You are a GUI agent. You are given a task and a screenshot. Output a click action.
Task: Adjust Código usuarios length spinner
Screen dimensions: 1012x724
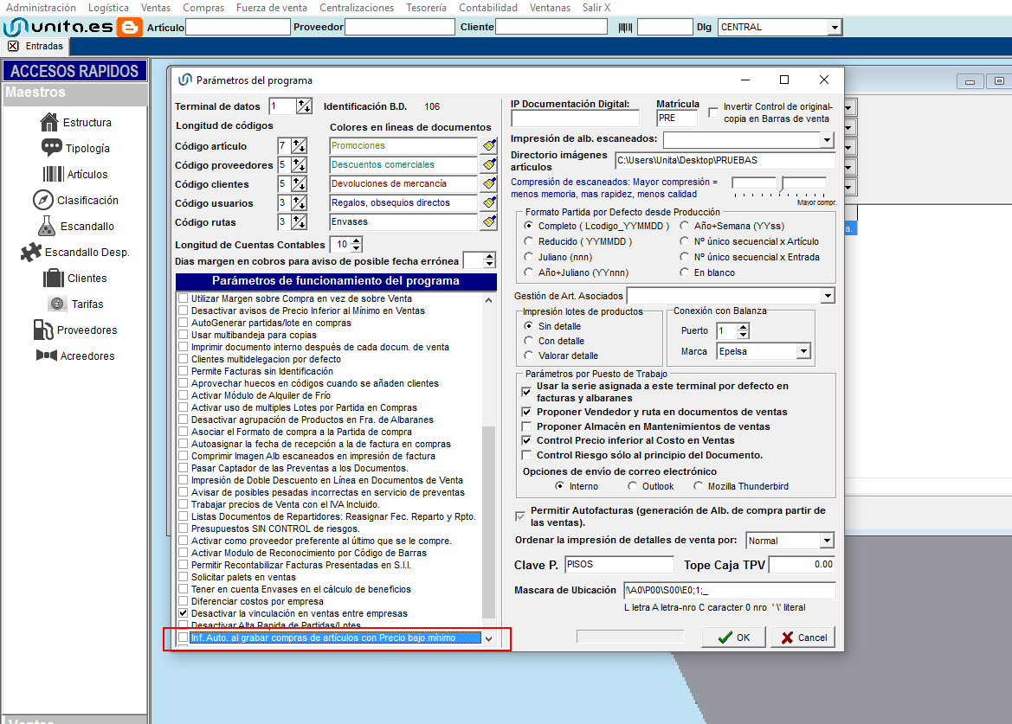(299, 203)
